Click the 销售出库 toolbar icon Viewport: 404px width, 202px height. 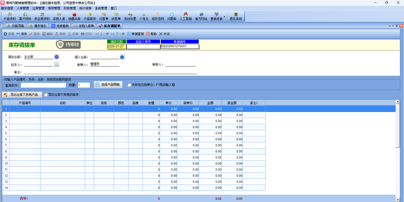[74, 16]
